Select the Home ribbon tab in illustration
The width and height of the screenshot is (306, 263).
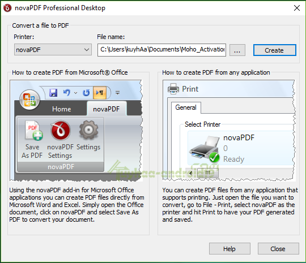tap(62, 109)
